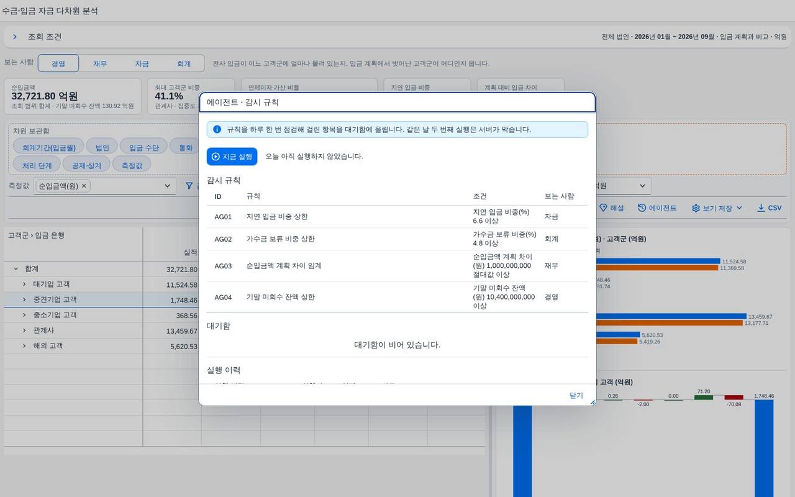795x497 pixels.
Task: Open the 보기 저장 dropdown menu
Action: click(x=717, y=208)
